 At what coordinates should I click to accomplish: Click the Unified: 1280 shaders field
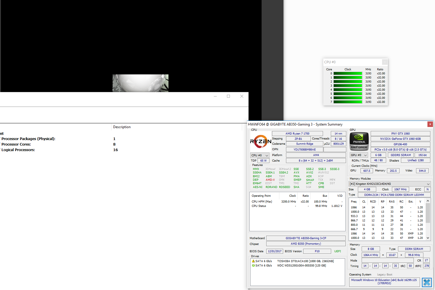coord(416,160)
